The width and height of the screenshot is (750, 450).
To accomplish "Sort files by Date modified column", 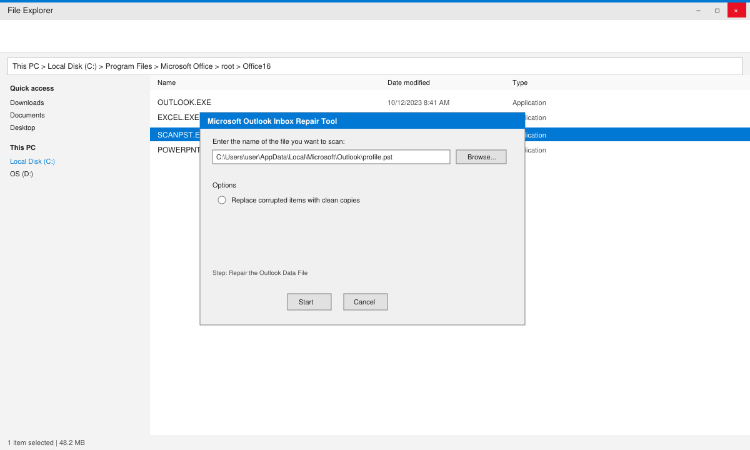I will tap(409, 82).
